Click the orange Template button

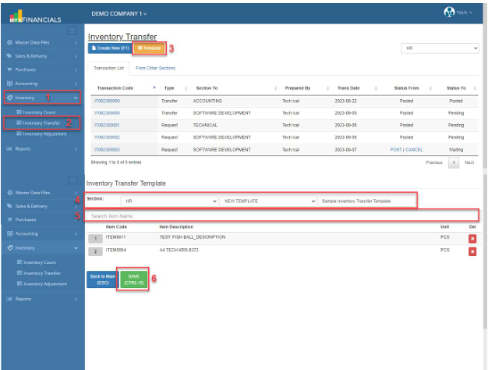coord(149,48)
